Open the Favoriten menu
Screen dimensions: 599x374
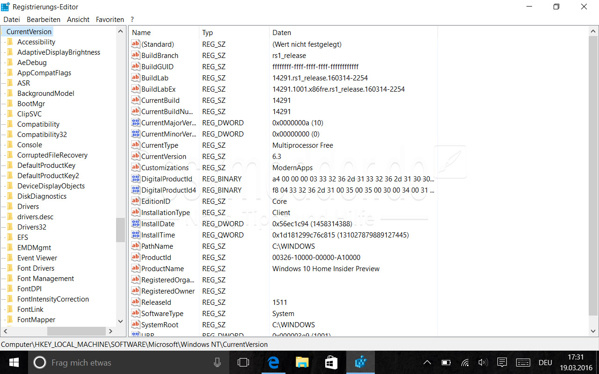point(110,20)
